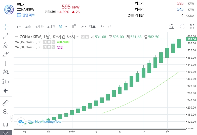Choose the pitchfork drawing tool
The width and height of the screenshot is (197, 135).
tap(6, 45)
